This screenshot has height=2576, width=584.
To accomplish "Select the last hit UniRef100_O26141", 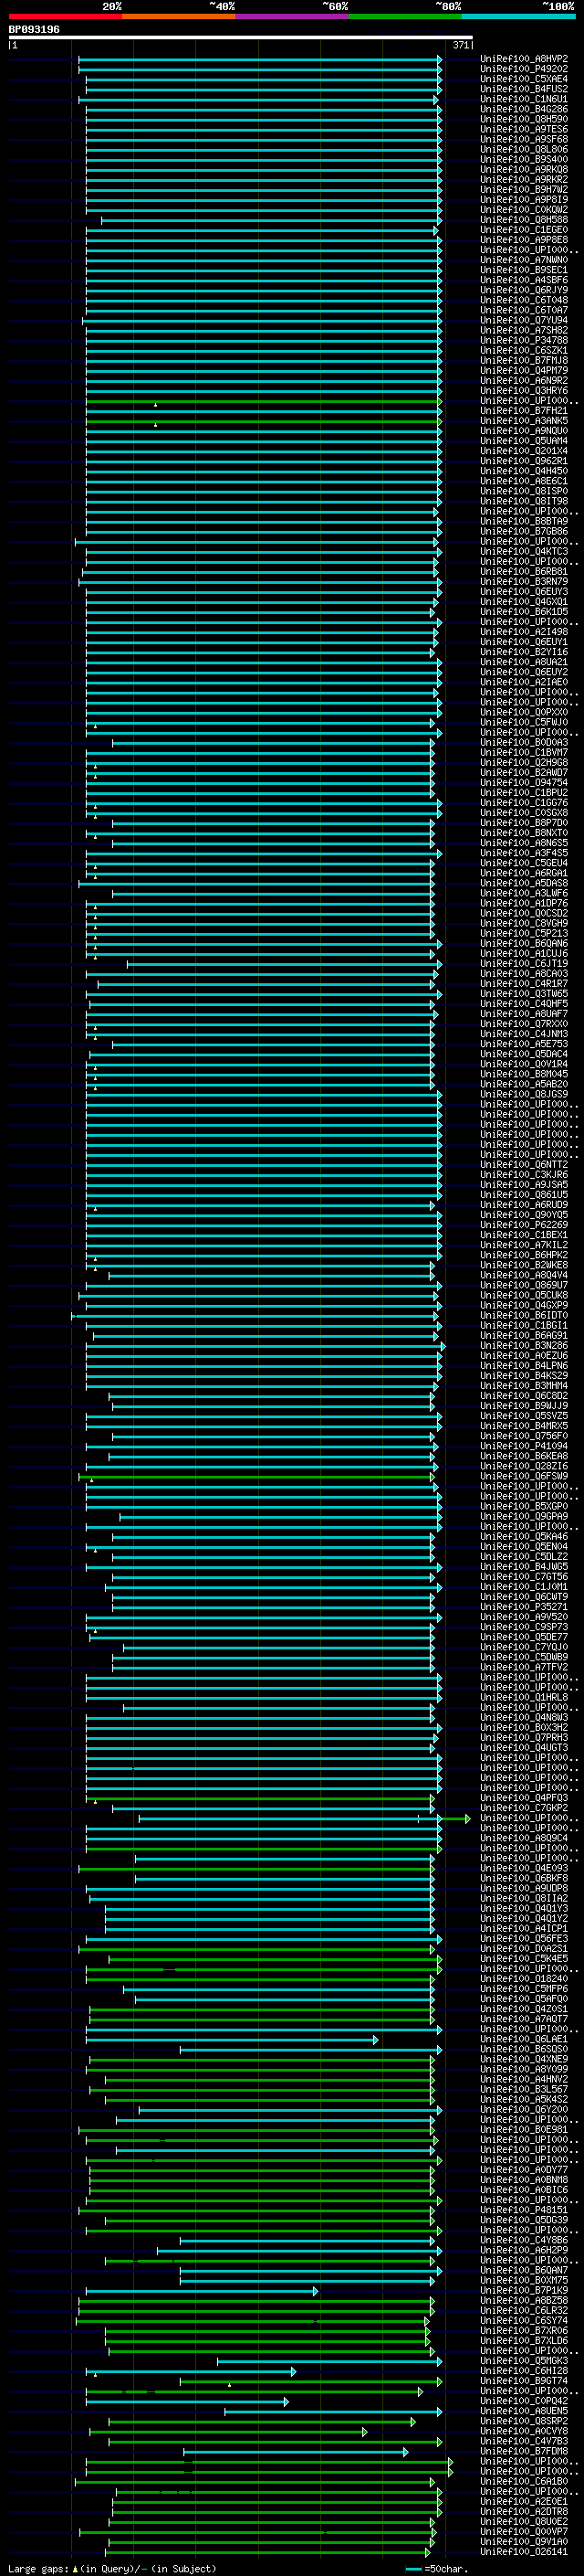I will point(524,2551).
